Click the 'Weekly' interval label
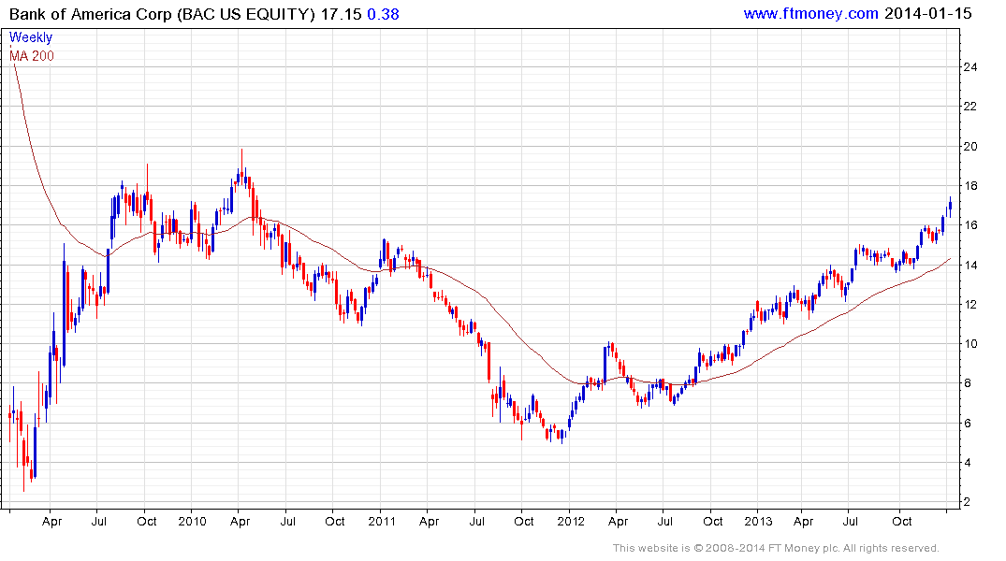The image size is (1006, 561). (31, 37)
